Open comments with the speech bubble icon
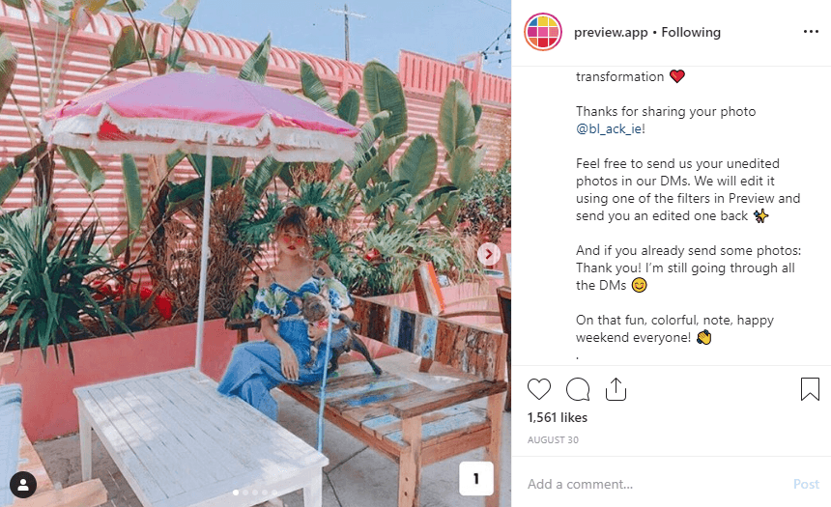The height and width of the screenshot is (507, 831). tap(578, 389)
